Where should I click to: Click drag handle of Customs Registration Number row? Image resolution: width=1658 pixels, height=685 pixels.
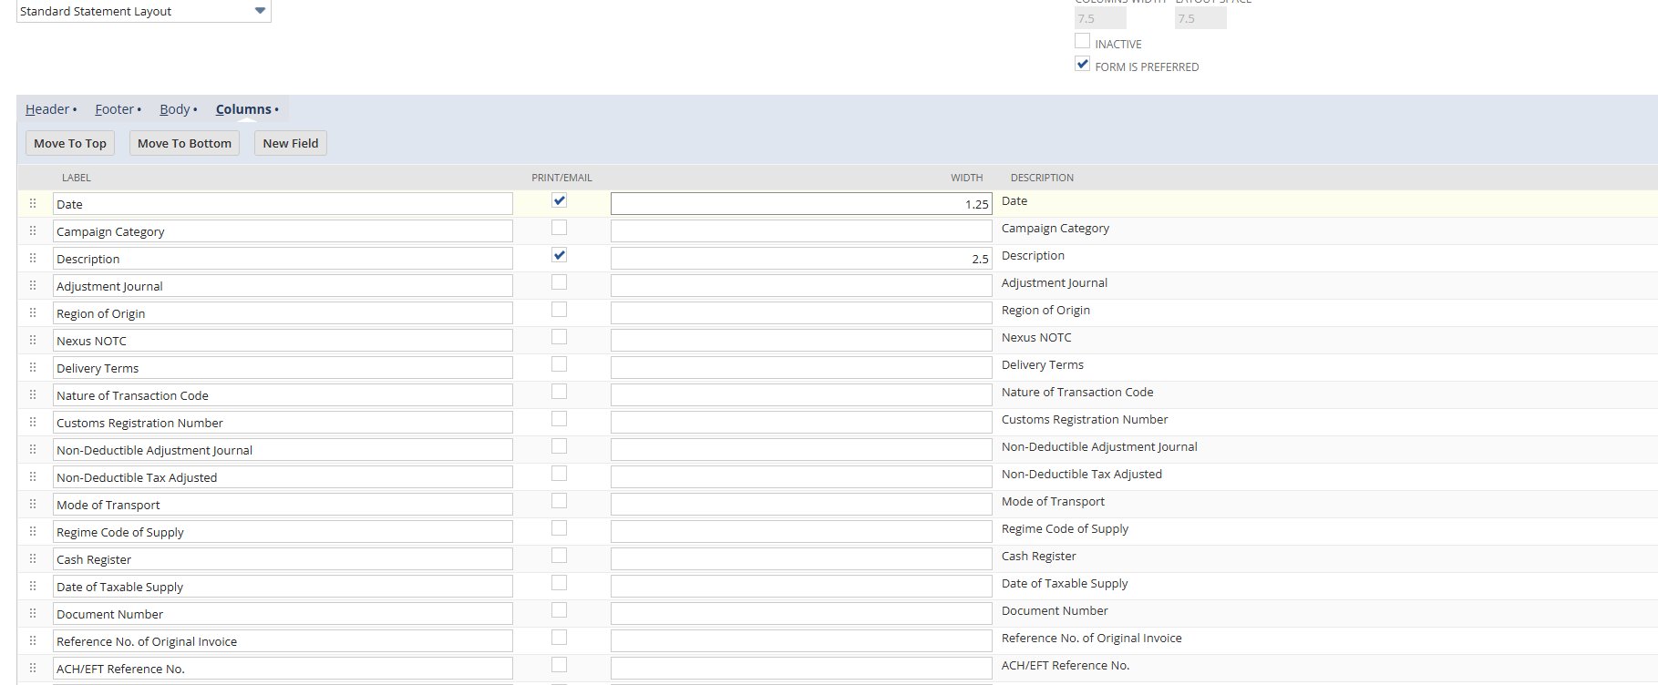(33, 422)
